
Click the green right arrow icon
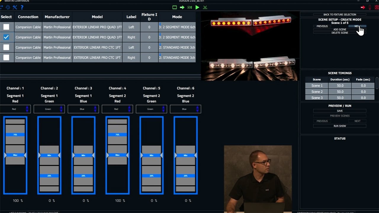(182, 7)
